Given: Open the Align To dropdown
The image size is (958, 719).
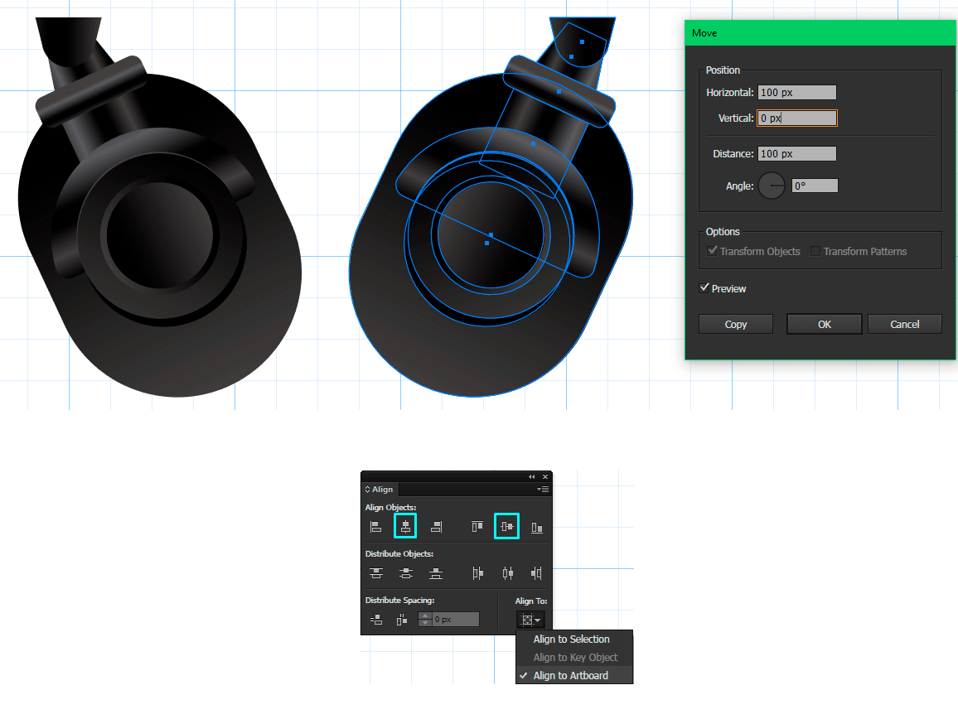Looking at the screenshot, I should click(530, 620).
